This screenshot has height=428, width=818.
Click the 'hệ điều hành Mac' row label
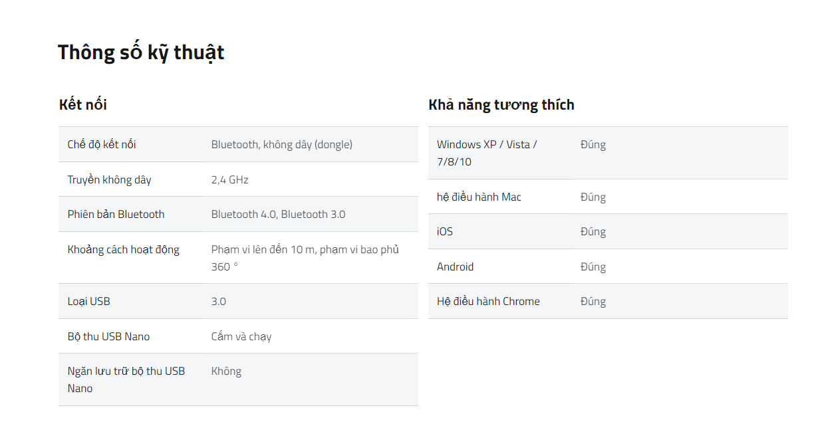pyautogui.click(x=479, y=197)
